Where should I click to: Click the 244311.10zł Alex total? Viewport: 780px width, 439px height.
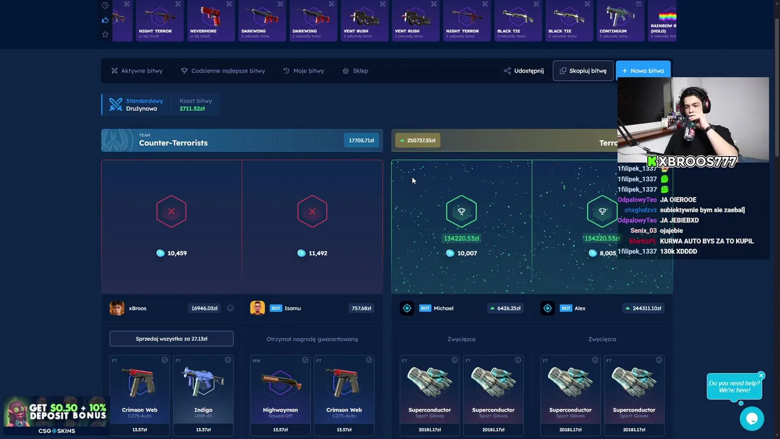click(643, 309)
